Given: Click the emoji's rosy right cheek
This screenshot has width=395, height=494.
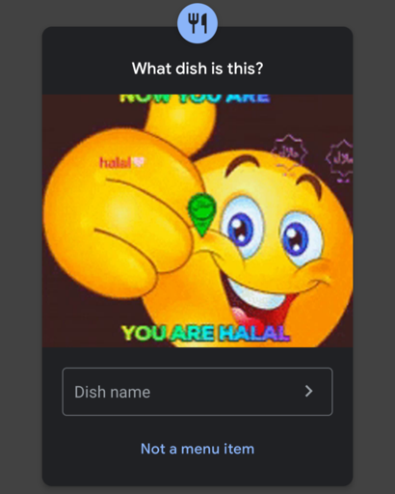Looking at the screenshot, I should pyautogui.click(x=318, y=268).
